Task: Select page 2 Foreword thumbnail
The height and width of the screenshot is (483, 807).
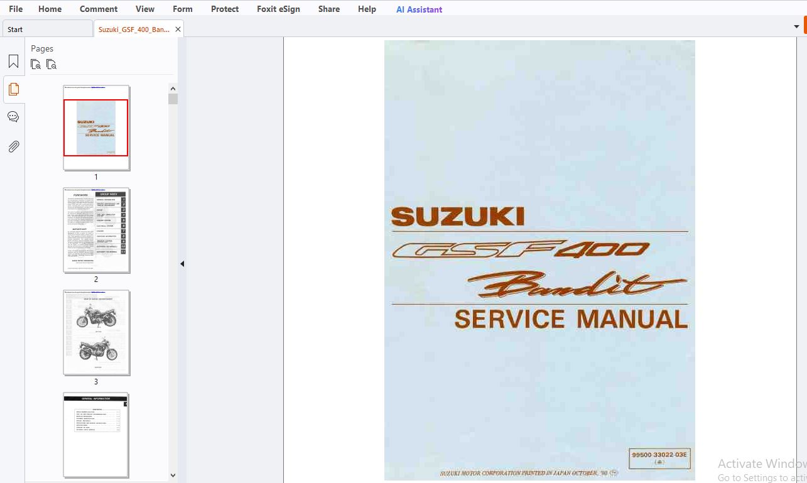Action: [96, 230]
